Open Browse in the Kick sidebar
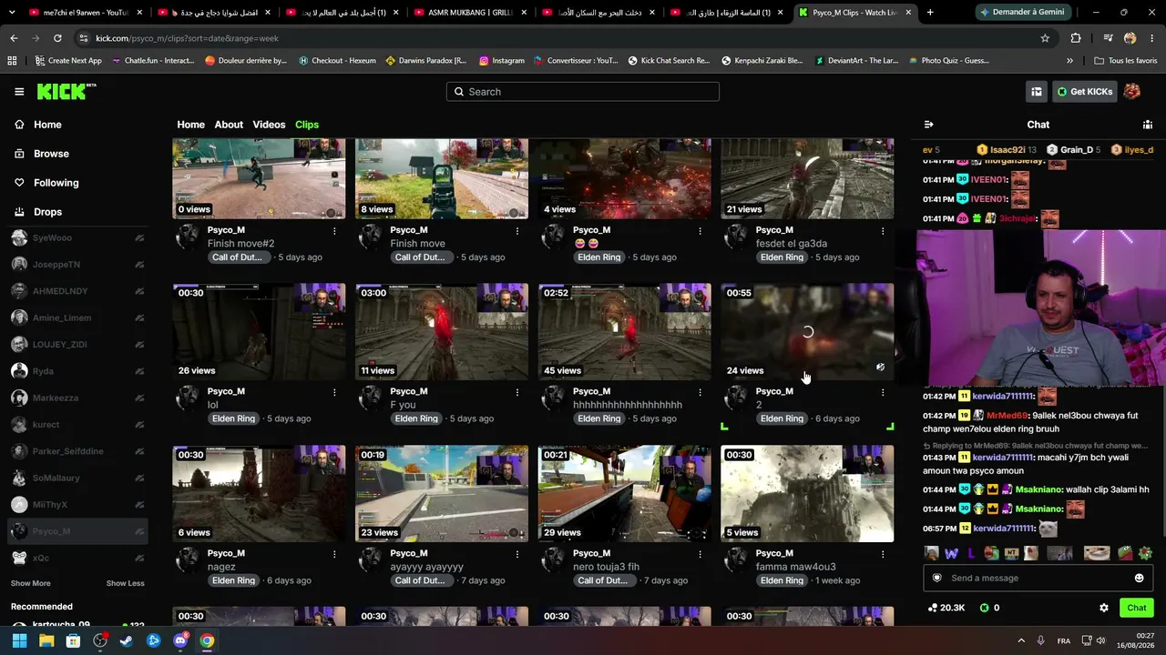 [51, 154]
